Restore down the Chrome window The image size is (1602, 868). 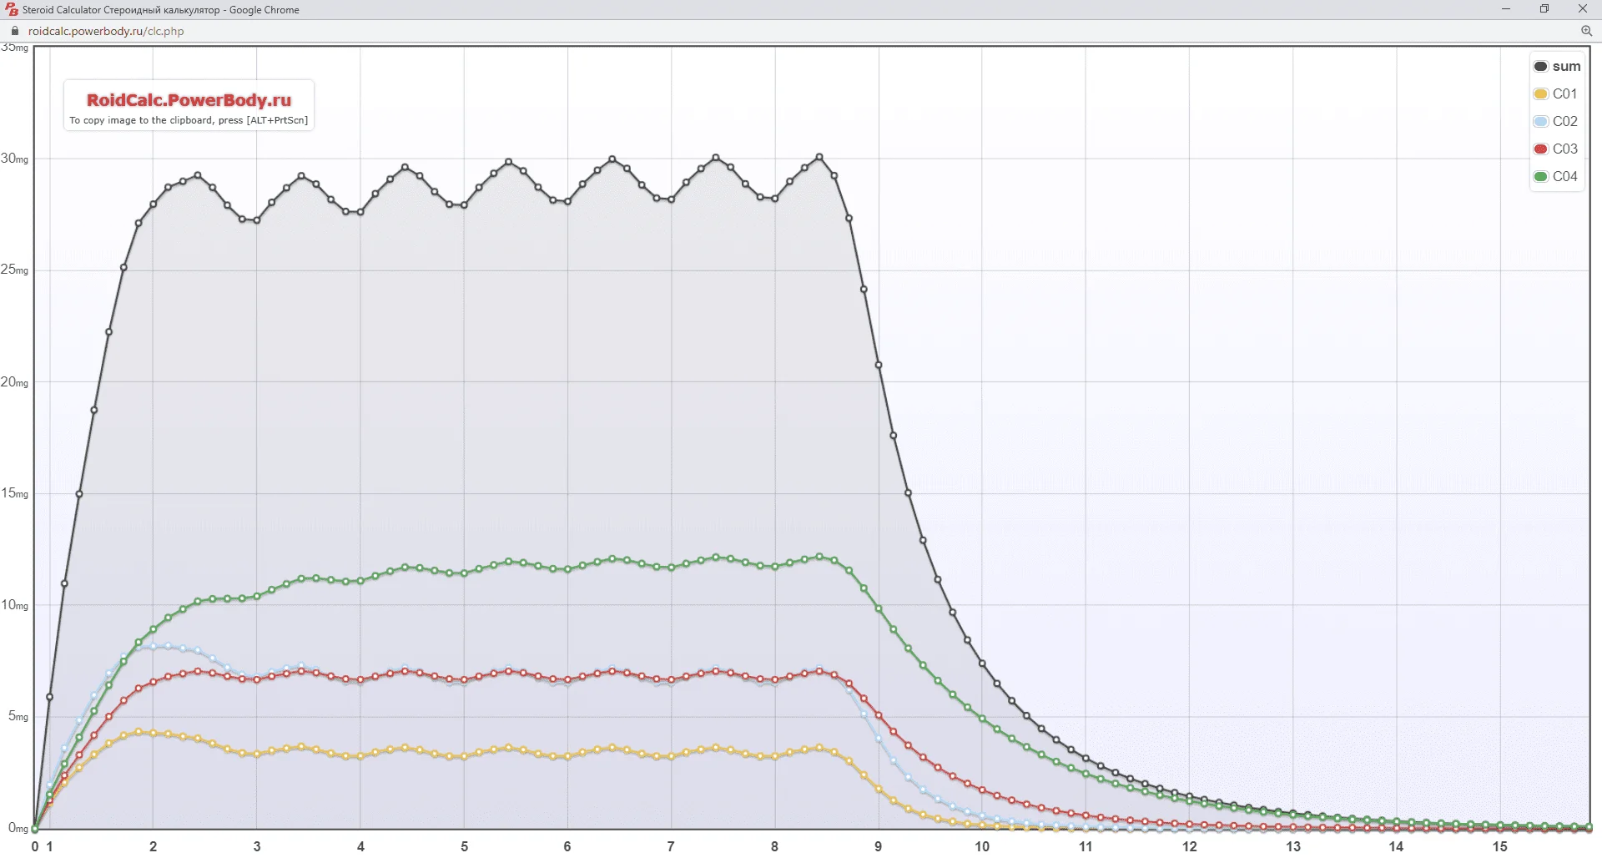pos(1544,9)
